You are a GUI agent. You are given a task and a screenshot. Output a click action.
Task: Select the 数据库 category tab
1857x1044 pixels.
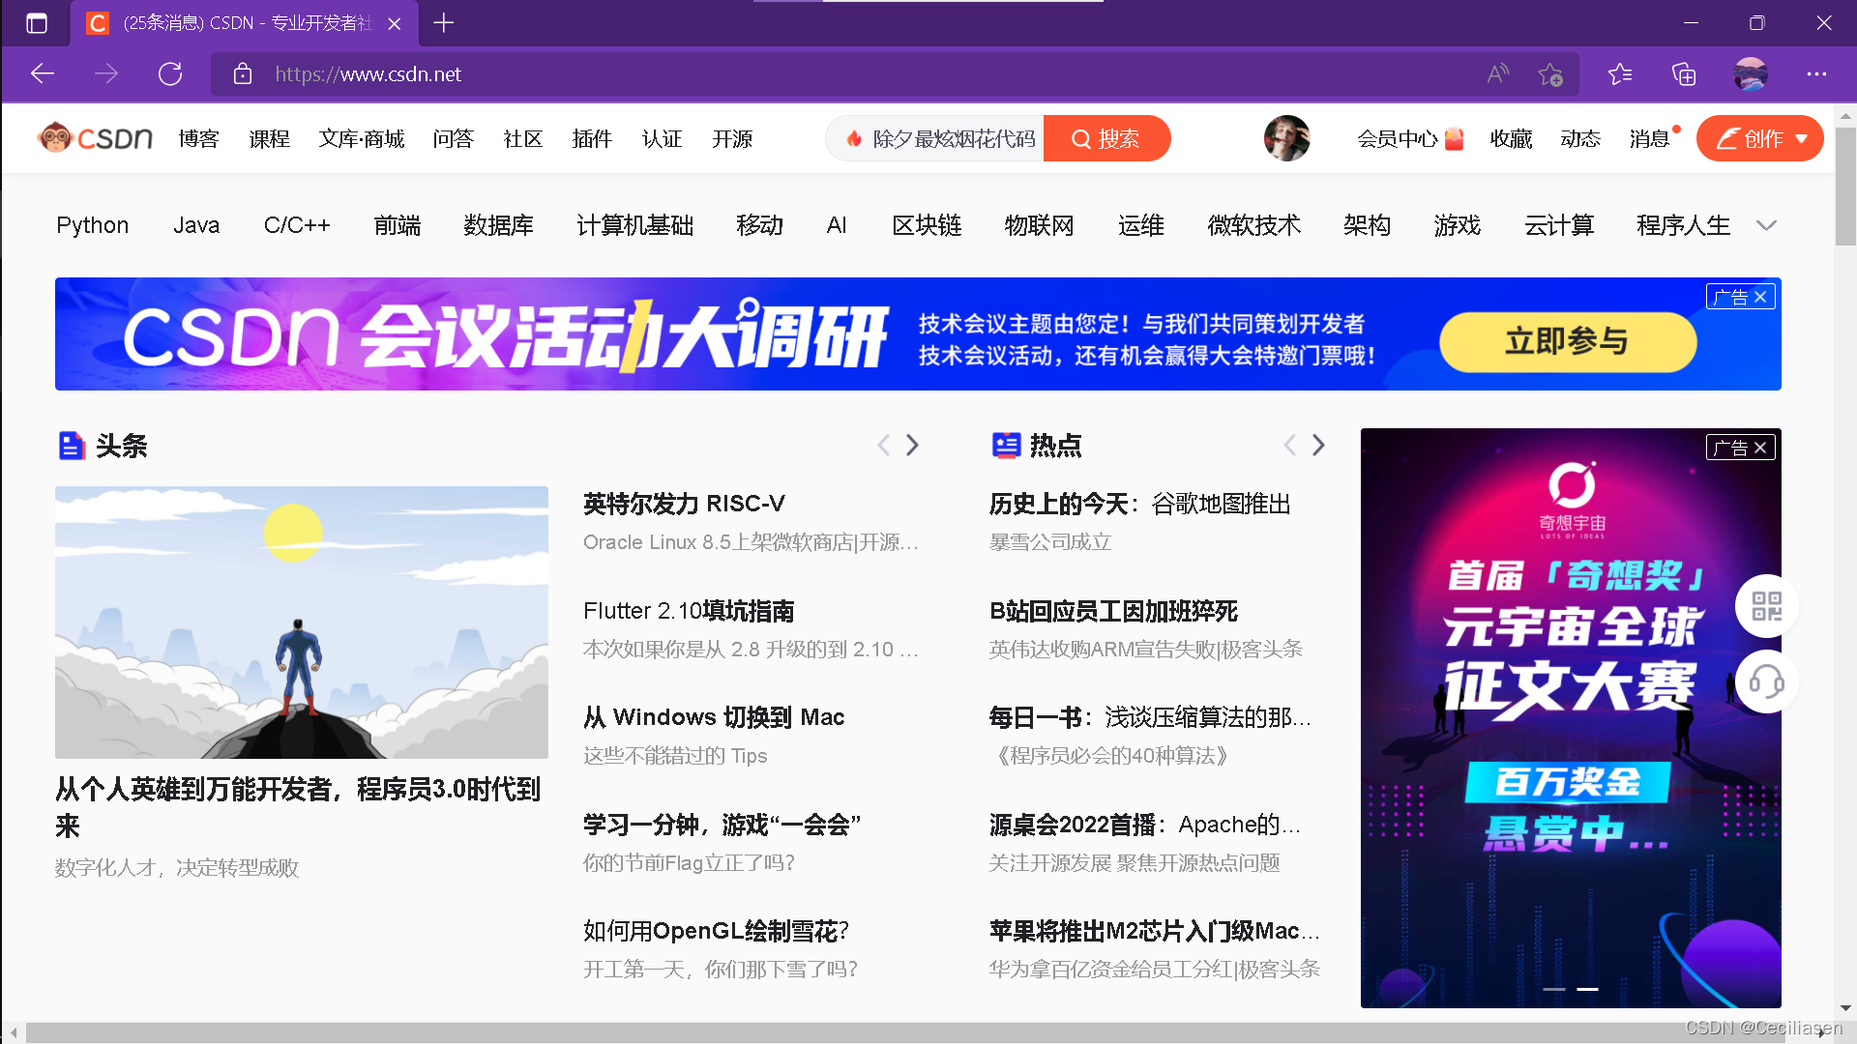pos(498,225)
